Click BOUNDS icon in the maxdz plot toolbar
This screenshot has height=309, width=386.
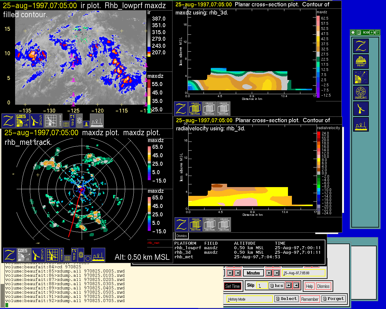pos(62,255)
